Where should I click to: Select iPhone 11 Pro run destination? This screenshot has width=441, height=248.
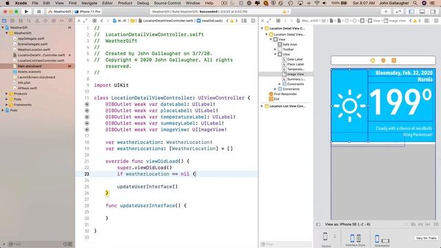pos(88,12)
